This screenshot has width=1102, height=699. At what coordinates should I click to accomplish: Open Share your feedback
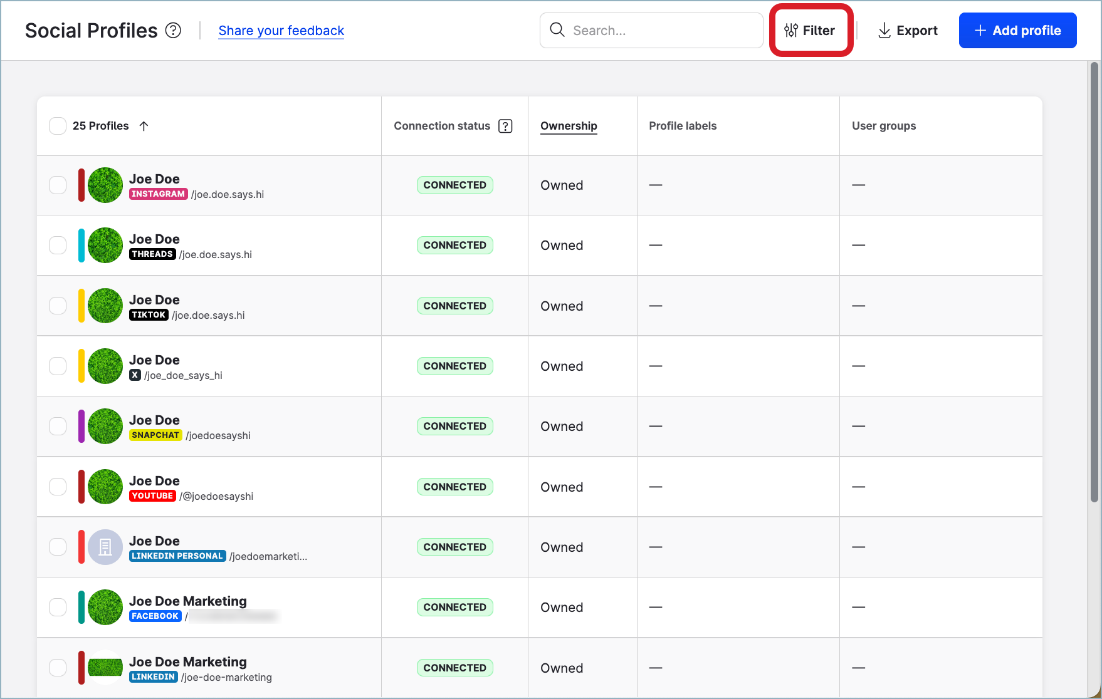click(281, 30)
